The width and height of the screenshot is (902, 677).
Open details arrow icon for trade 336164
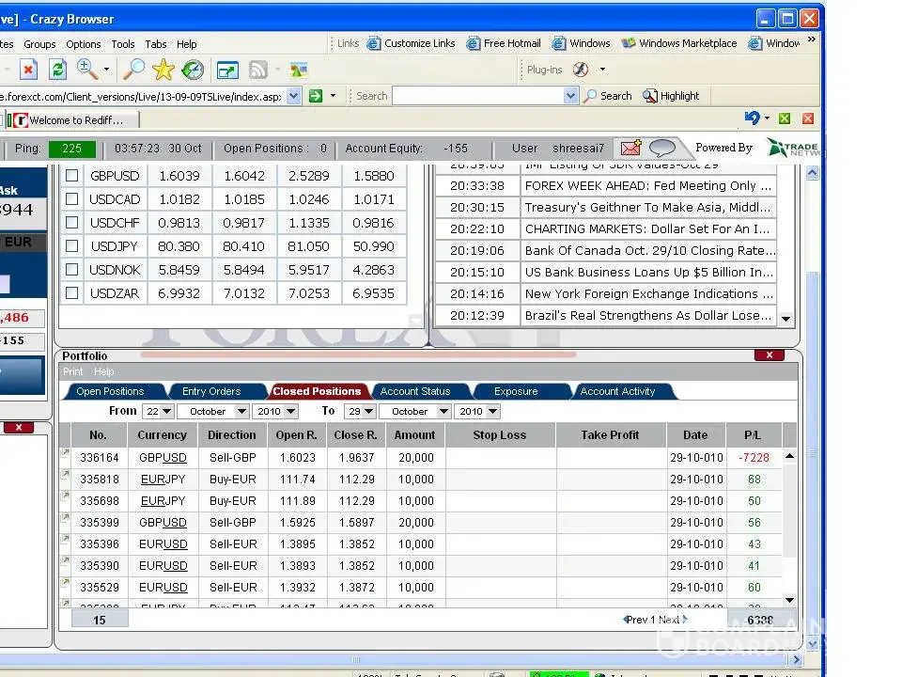pos(65,453)
